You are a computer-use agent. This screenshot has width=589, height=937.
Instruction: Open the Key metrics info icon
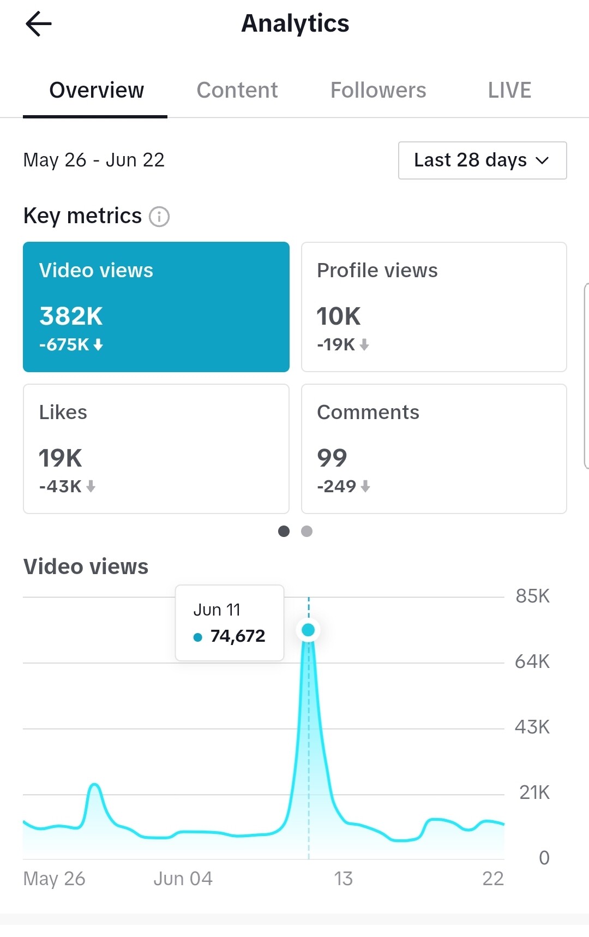pos(159,217)
